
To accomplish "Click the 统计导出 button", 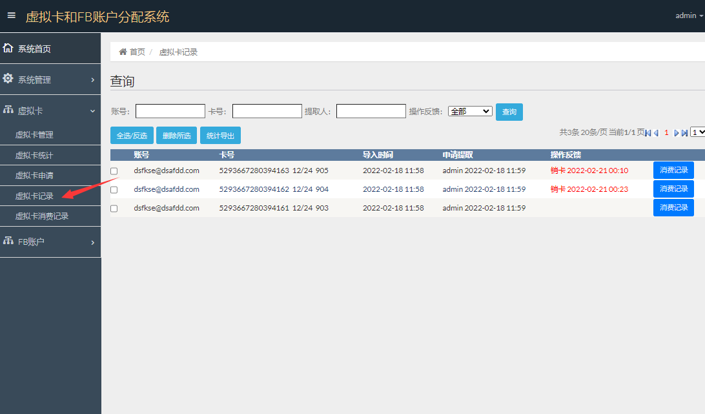I will (220, 135).
